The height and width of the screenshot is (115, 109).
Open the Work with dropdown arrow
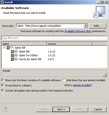(86, 26)
